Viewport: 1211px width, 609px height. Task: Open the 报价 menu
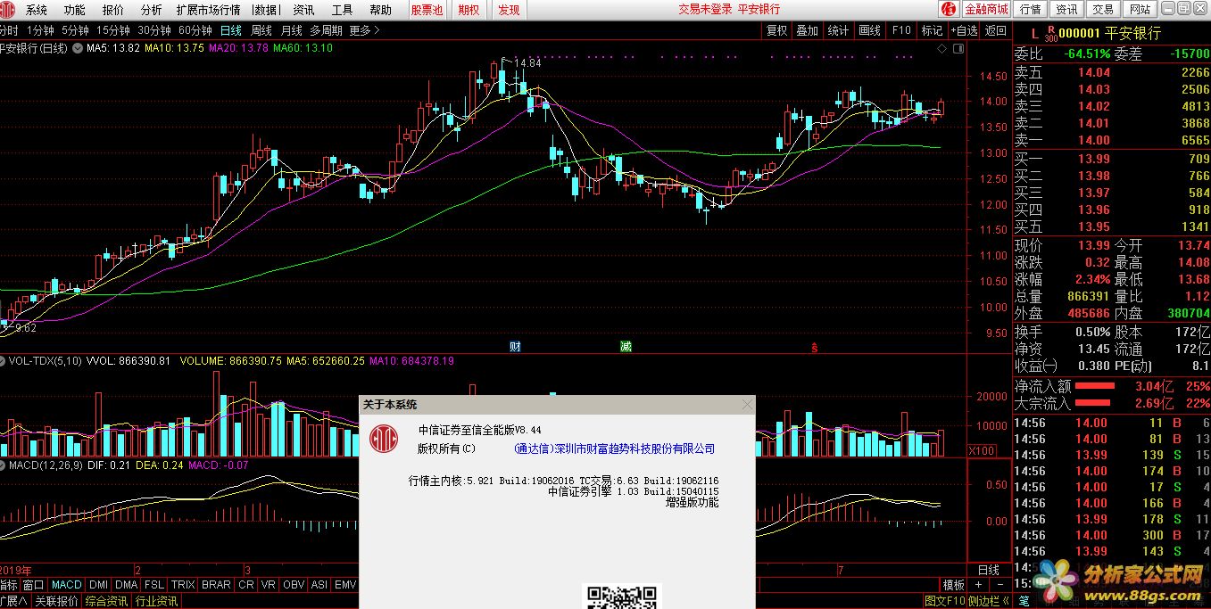113,10
